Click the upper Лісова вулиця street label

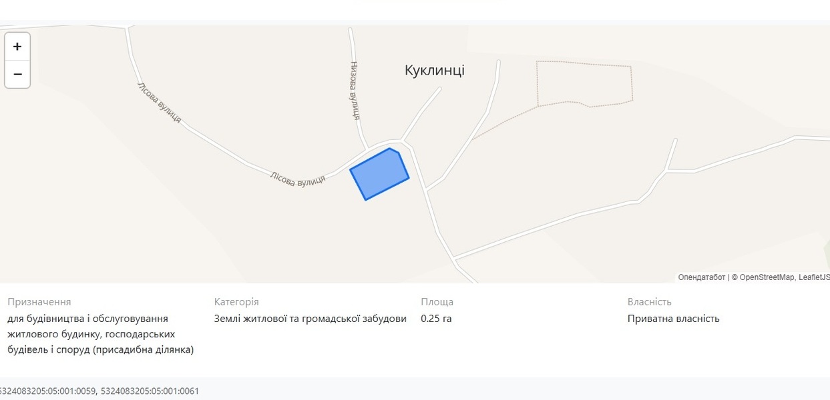tap(159, 102)
